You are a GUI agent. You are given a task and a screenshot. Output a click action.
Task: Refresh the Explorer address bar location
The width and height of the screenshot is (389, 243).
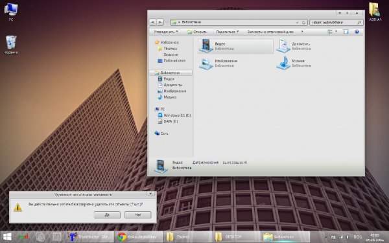coord(303,22)
